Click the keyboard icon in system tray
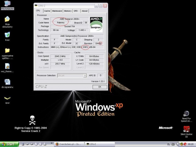The image size is (196, 147). pyautogui.click(x=173, y=144)
